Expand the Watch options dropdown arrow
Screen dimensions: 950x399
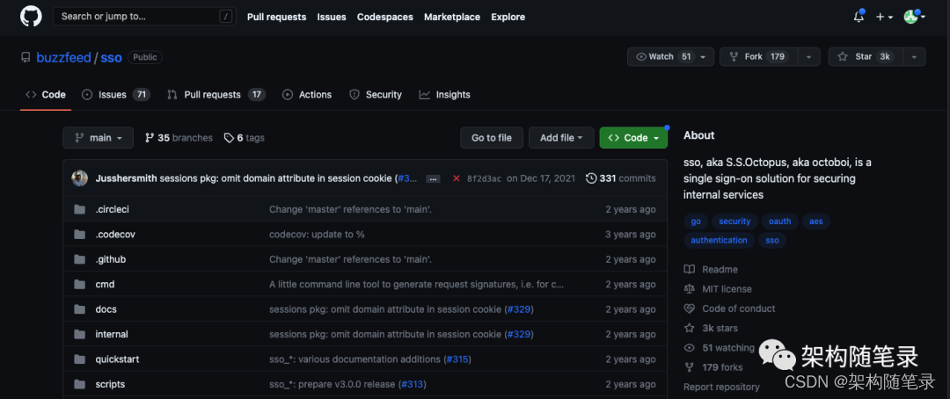coord(704,57)
